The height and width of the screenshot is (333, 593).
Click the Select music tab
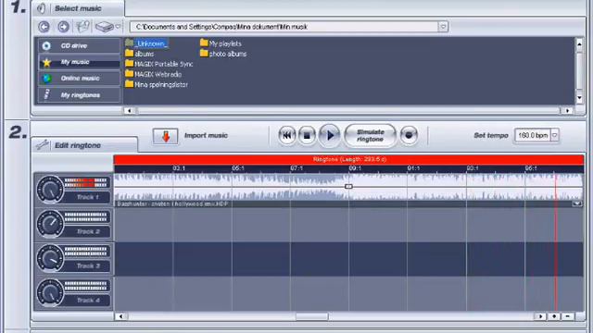point(78,8)
